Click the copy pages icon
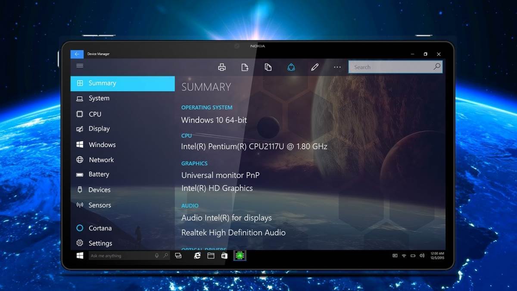The image size is (517, 291). click(268, 67)
